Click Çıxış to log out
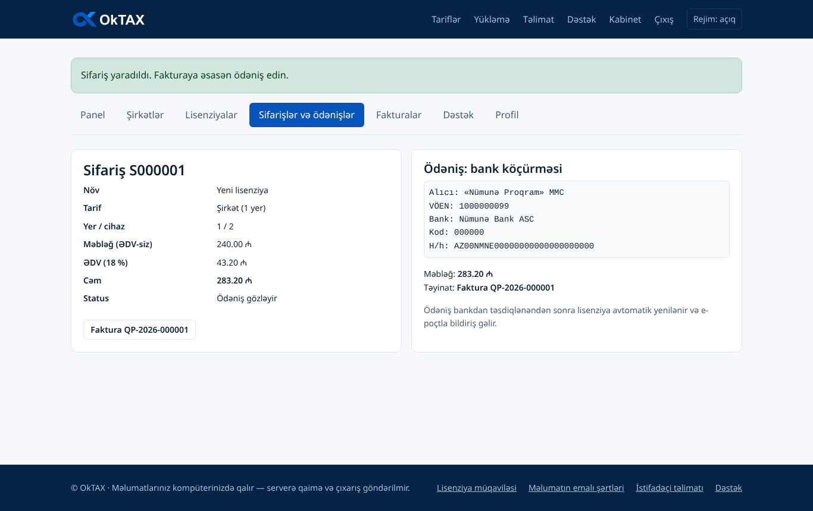 coord(664,20)
